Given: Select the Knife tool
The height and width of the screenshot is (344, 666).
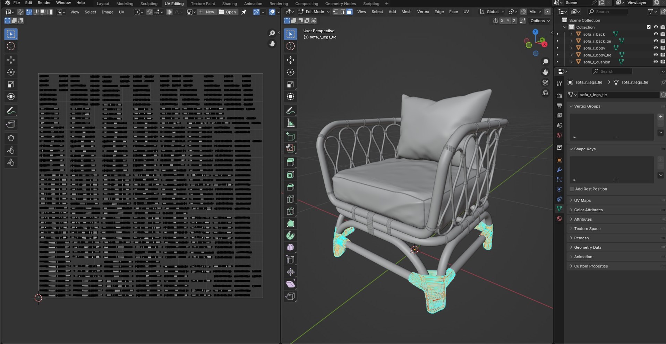Looking at the screenshot, I should (291, 211).
